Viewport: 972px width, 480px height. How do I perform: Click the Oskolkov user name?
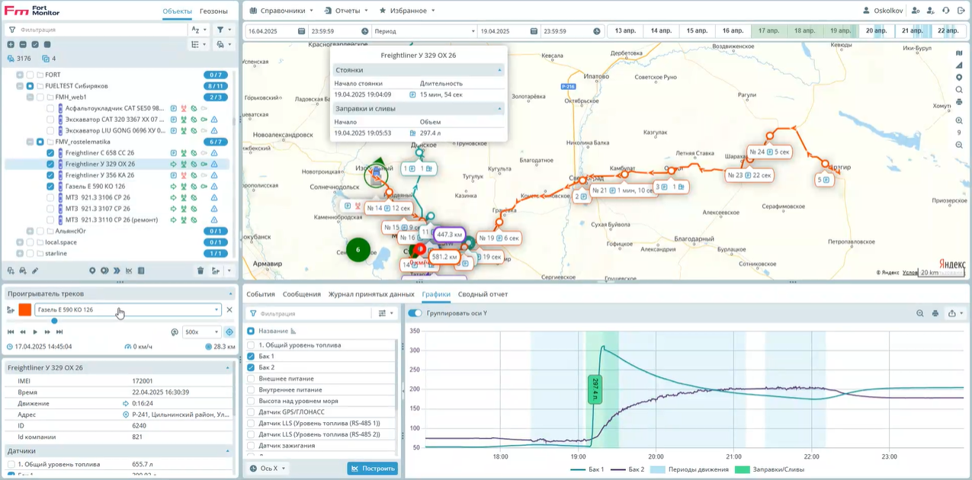(888, 11)
